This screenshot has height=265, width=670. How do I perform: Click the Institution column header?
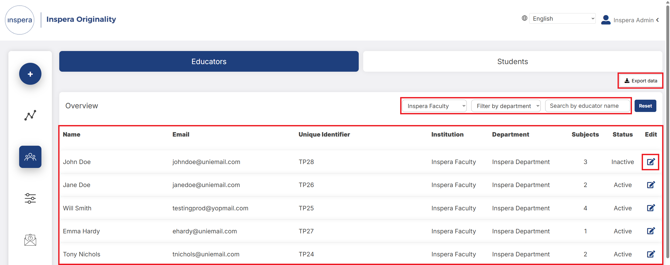pos(447,134)
